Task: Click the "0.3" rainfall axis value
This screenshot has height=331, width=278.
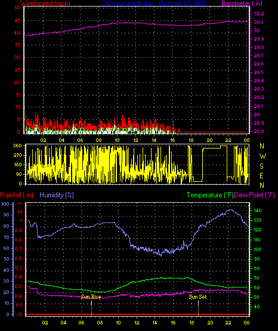Action: coord(18,286)
